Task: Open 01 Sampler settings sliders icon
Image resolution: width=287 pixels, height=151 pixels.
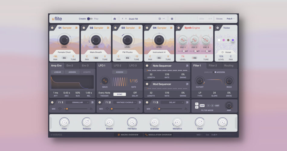Action: click(76, 28)
